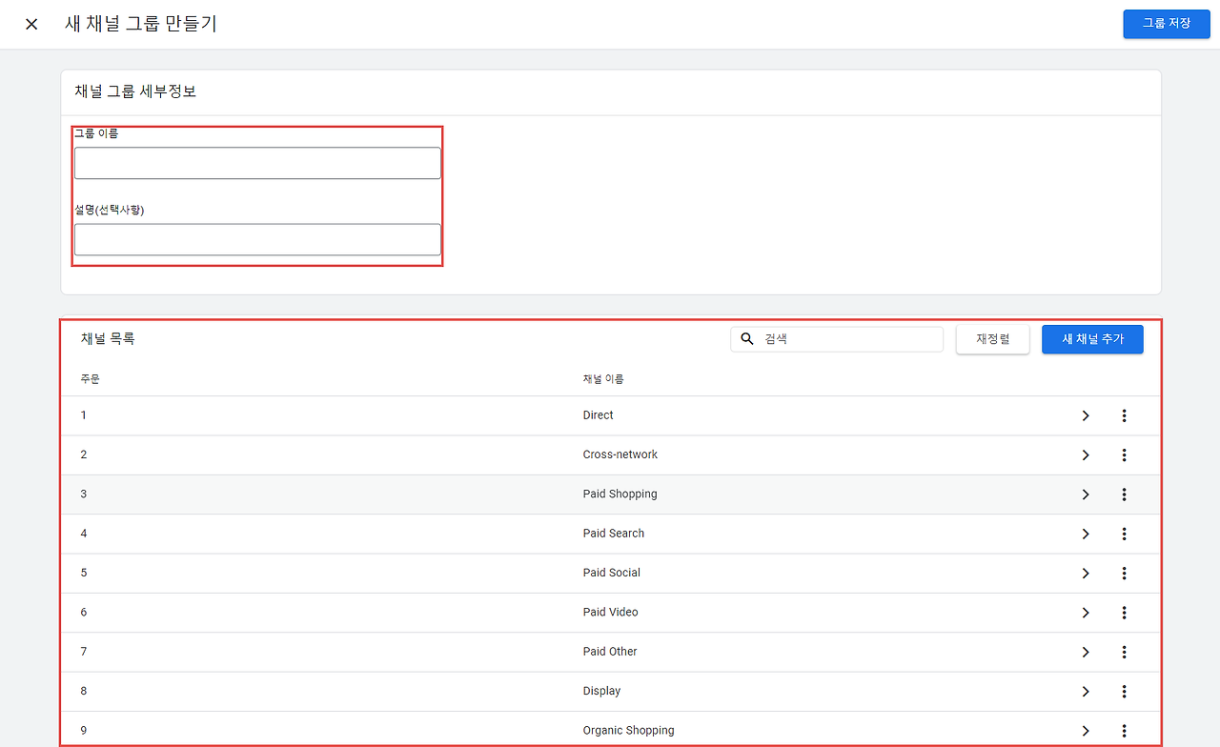Open more options for Paid Search
Viewport: 1220px width, 747px height.
coord(1125,534)
